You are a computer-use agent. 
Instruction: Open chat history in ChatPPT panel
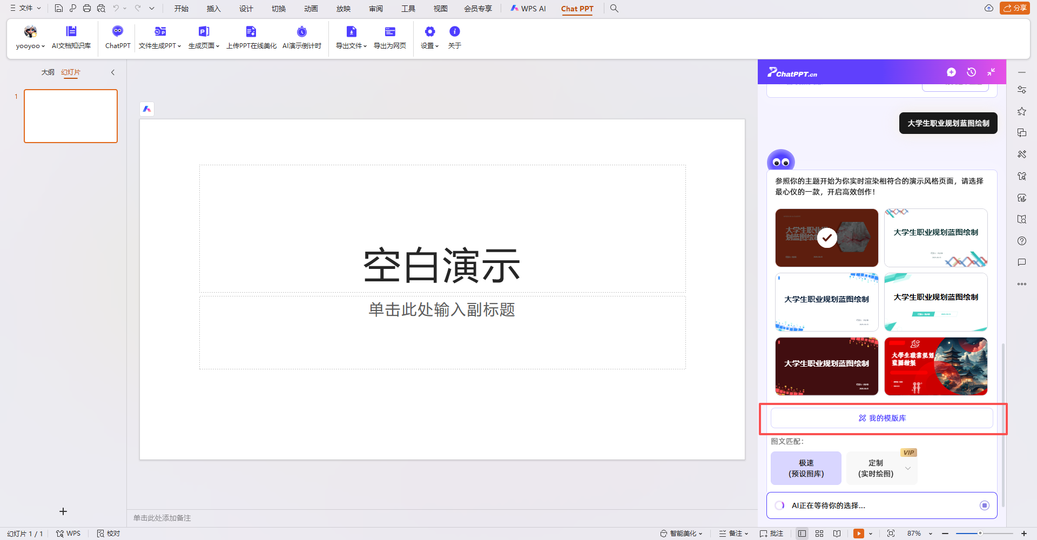coord(971,72)
